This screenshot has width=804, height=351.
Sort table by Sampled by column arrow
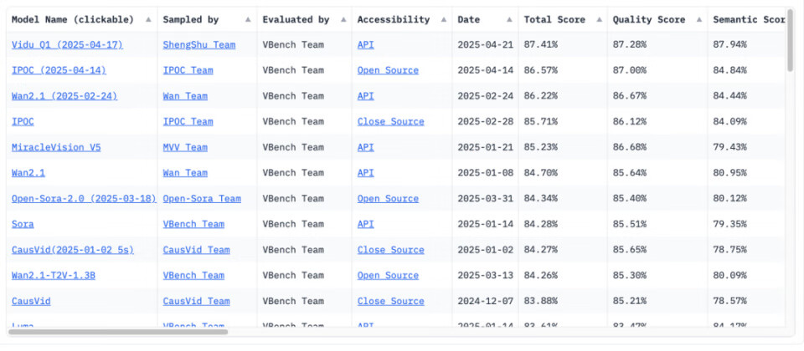coord(248,19)
